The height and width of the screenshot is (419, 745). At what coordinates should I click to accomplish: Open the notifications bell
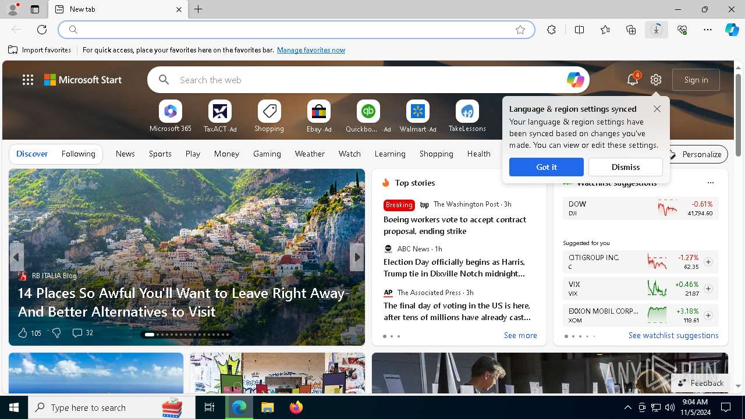632,80
